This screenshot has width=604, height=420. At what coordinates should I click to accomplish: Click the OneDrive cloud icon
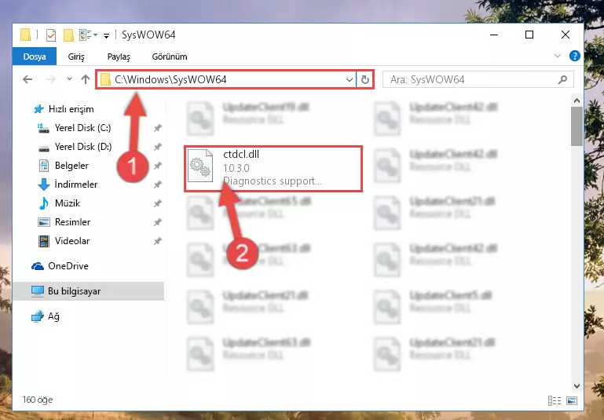point(38,266)
